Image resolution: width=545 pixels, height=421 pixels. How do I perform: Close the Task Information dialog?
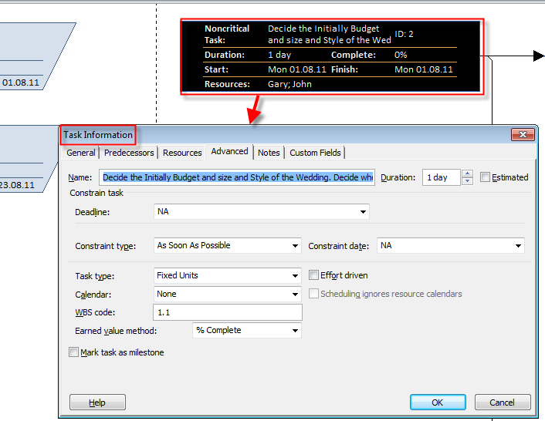(x=523, y=135)
